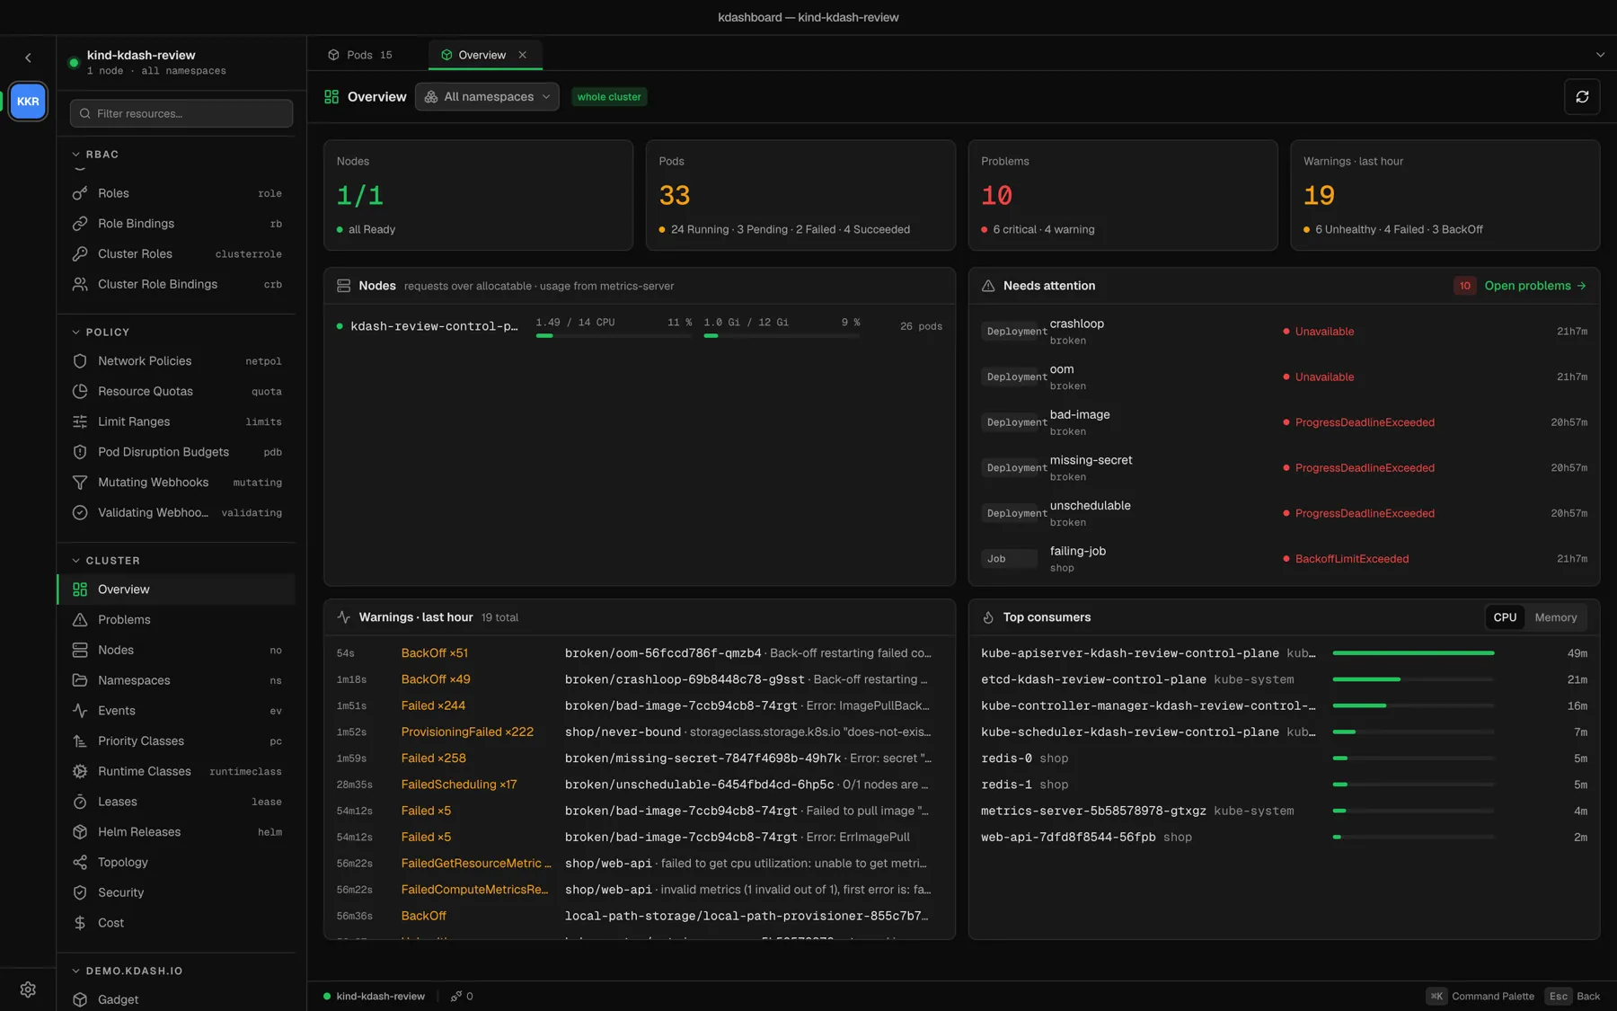This screenshot has width=1617, height=1011.
Task: Open Cost item in sidebar
Action: point(176,923)
